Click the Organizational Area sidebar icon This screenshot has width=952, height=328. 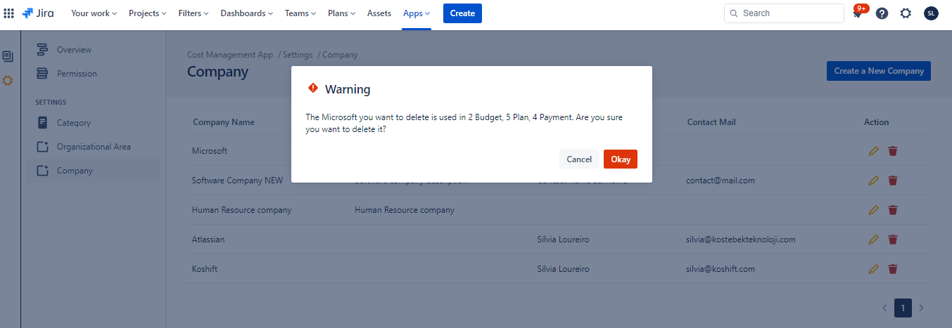coord(42,147)
